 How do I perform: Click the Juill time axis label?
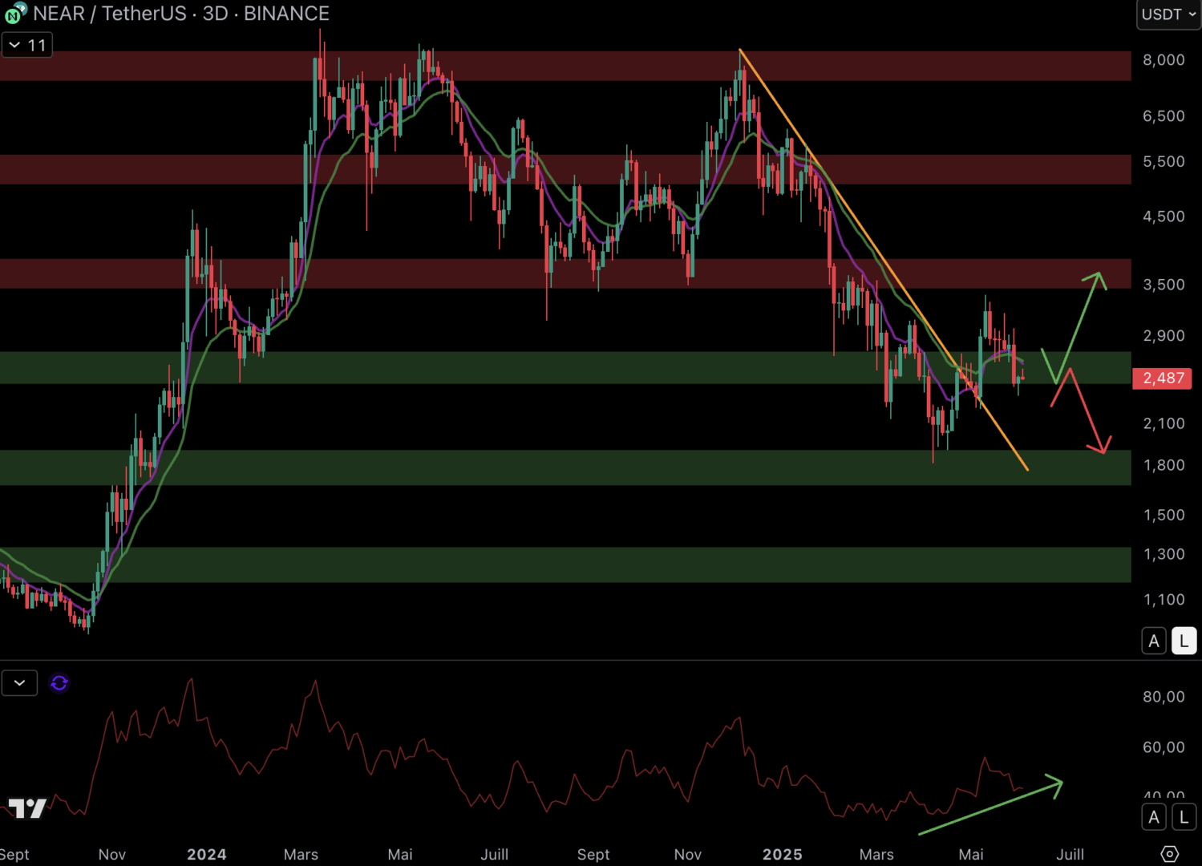coord(495,855)
